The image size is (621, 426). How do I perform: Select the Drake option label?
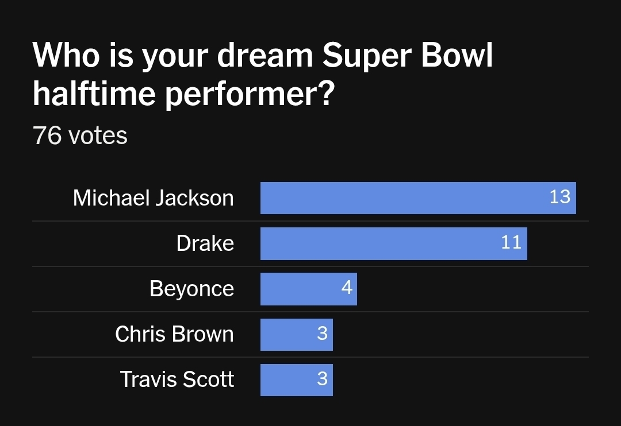205,243
